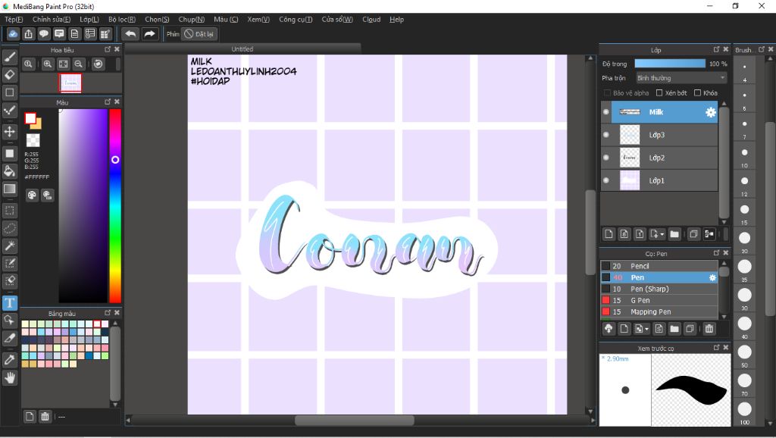The width and height of the screenshot is (776, 438).
Task: Open the Chỉnh sửa menu
Action: (52, 19)
